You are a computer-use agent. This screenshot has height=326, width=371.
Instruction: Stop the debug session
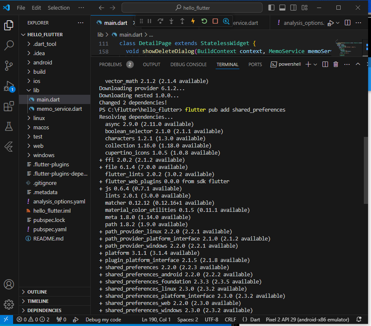point(215,21)
